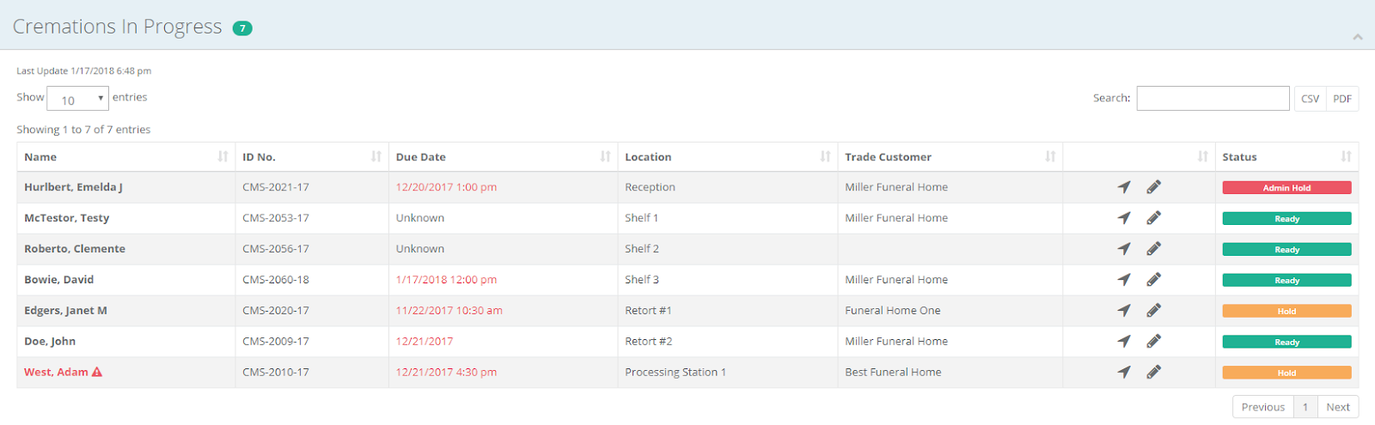Click into the Search input field
Image resolution: width=1375 pixels, height=425 pixels.
tap(1213, 99)
